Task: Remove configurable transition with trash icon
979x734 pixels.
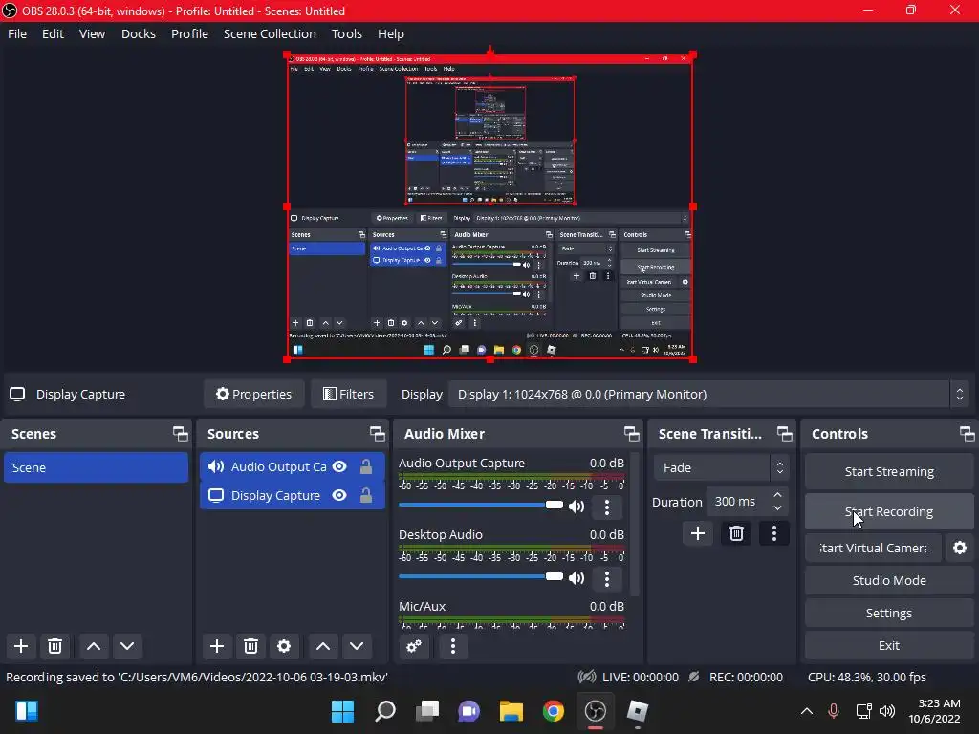Action: point(736,533)
